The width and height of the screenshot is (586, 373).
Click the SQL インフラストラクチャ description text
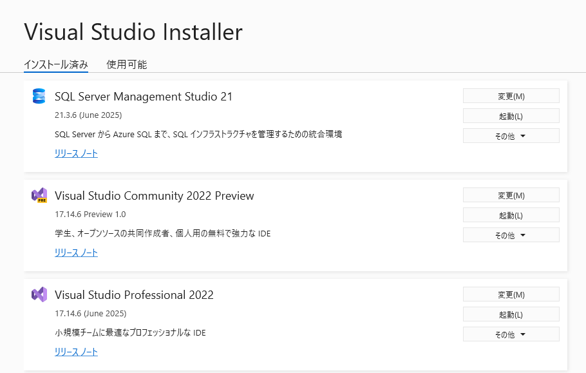(198, 134)
